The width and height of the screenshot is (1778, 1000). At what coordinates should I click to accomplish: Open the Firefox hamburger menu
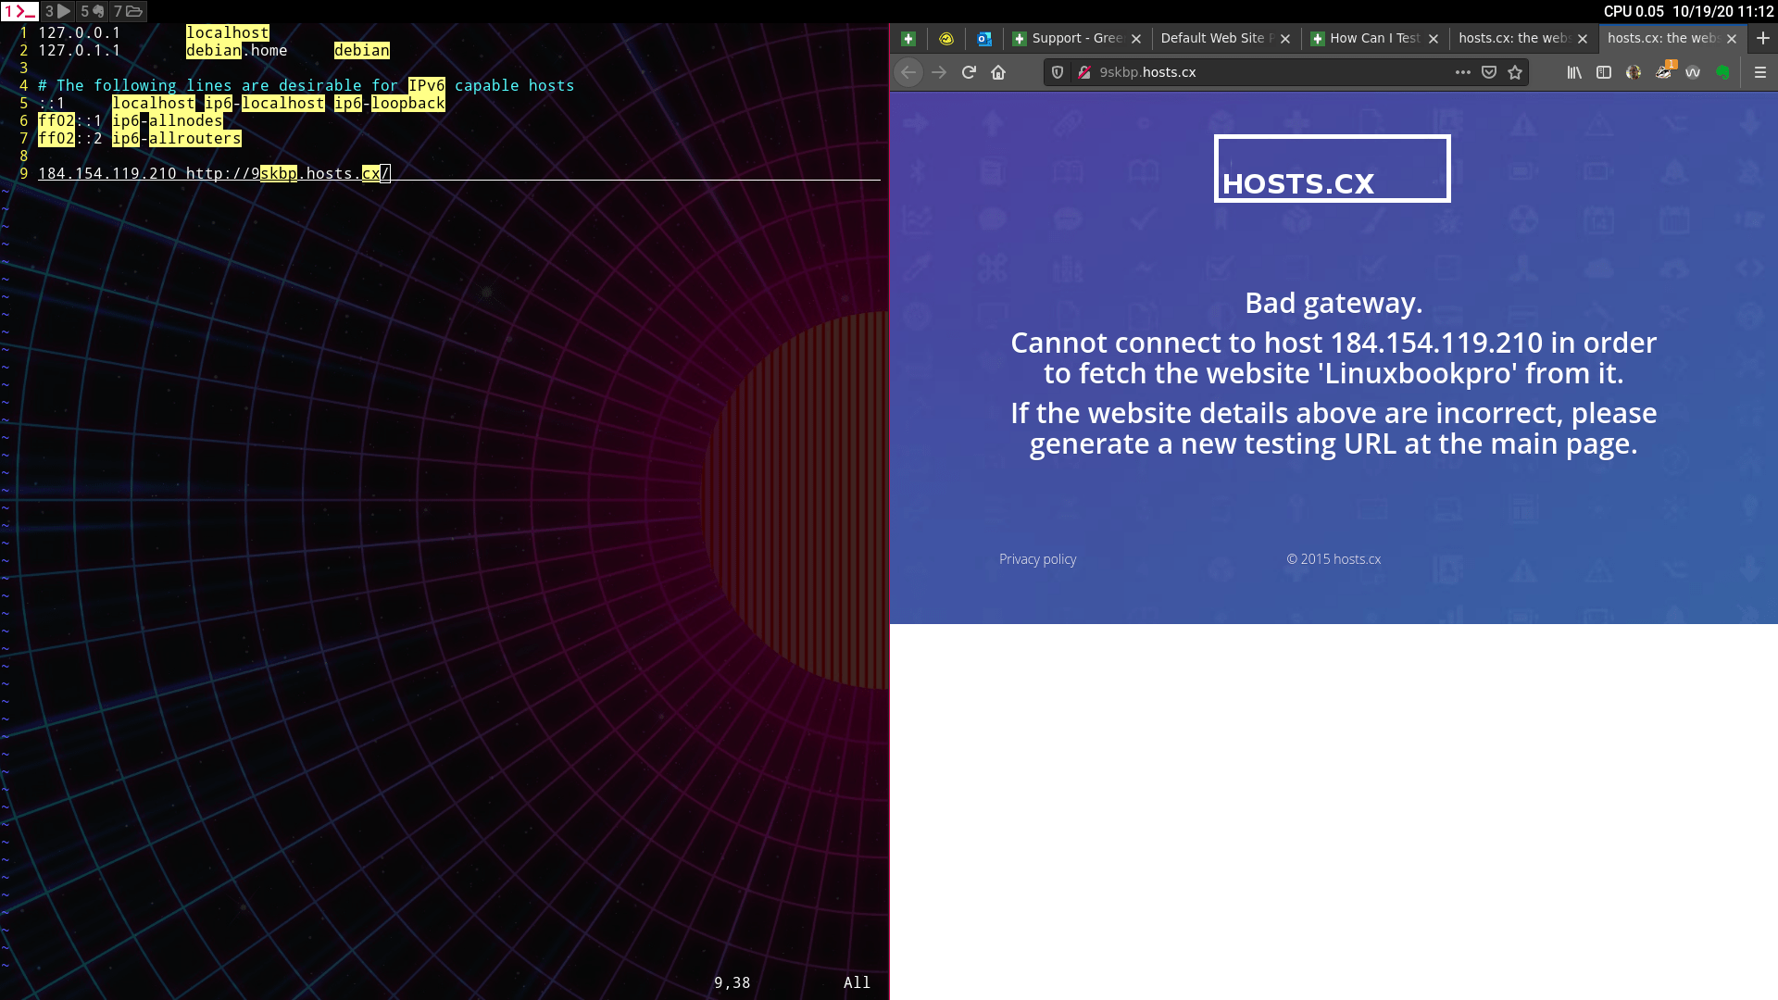(x=1760, y=72)
